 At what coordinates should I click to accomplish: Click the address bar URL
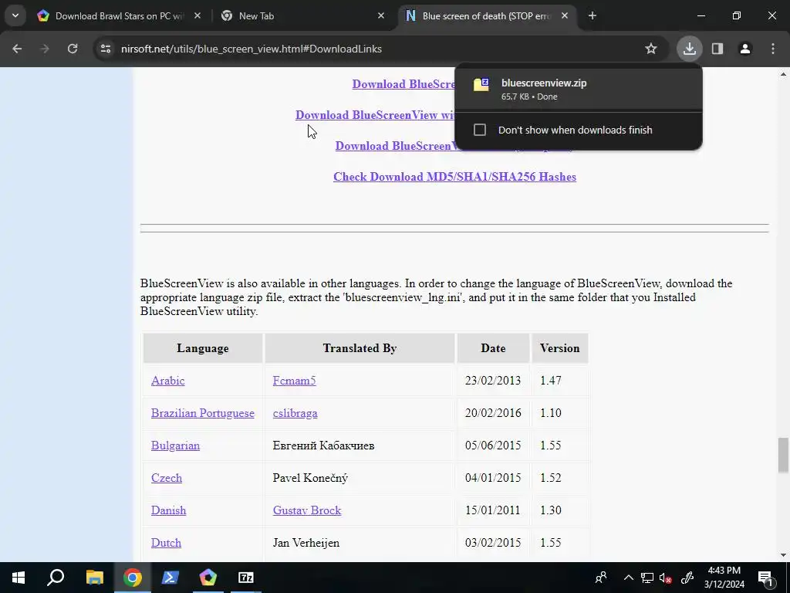252,49
